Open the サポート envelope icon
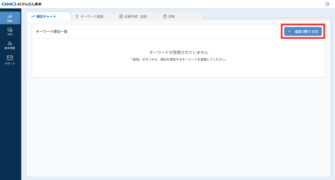 tap(10, 58)
